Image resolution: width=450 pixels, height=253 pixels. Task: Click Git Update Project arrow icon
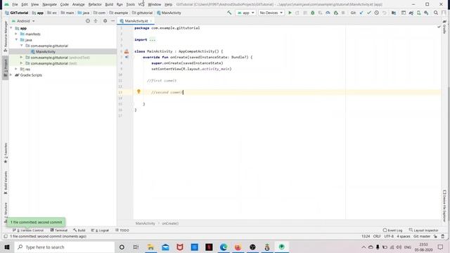click(361, 13)
